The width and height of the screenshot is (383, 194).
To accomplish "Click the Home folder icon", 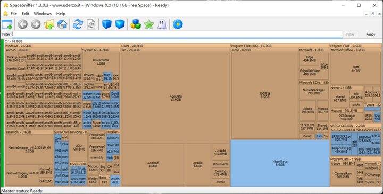I will pos(62,24).
